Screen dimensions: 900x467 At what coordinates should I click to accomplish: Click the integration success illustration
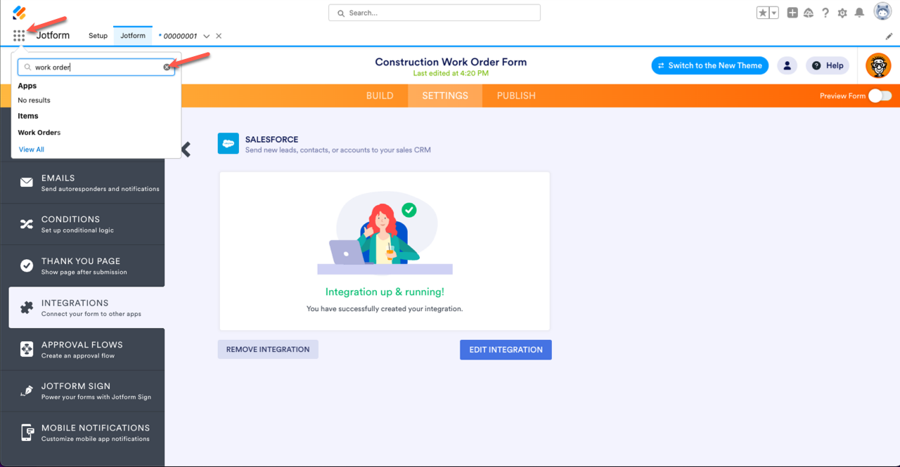(x=385, y=235)
